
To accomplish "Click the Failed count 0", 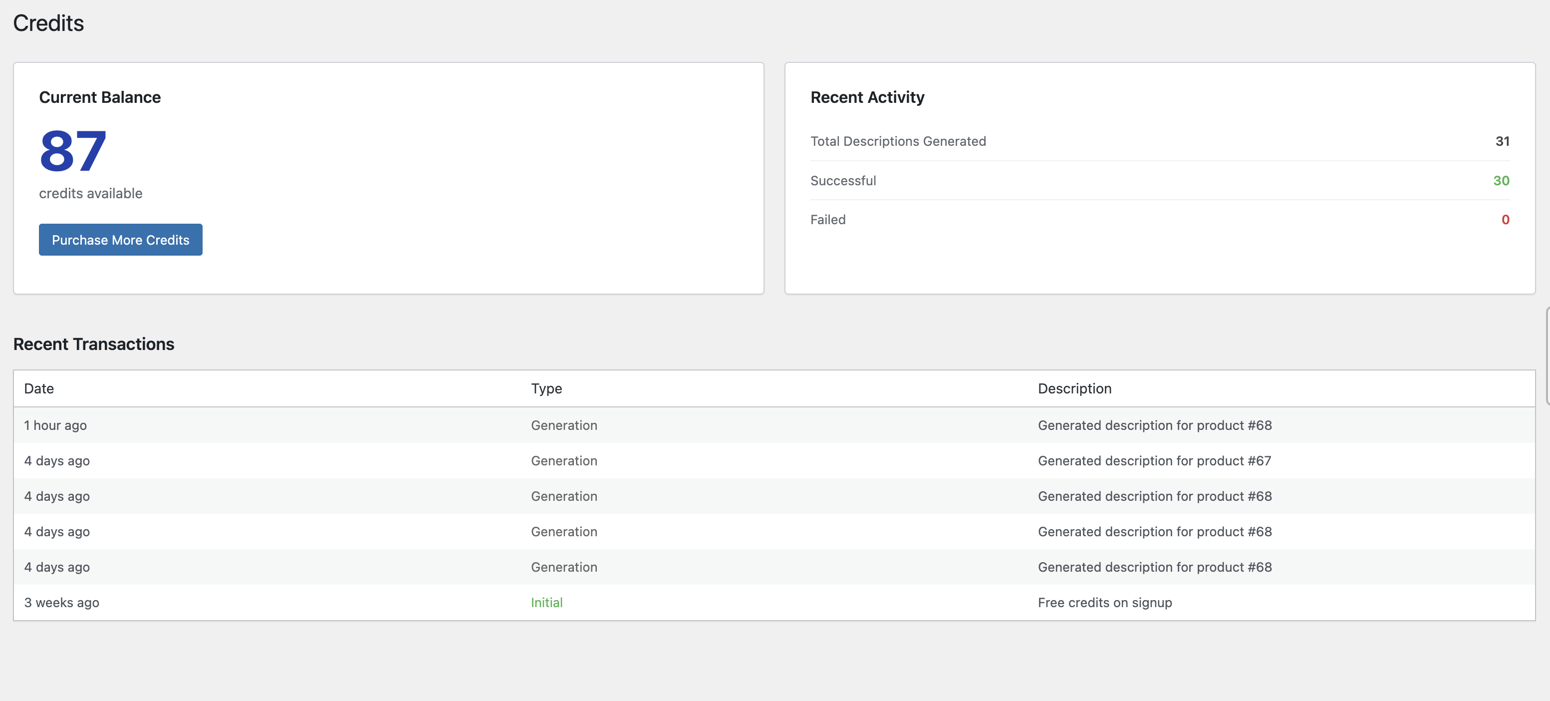I will click(1505, 220).
